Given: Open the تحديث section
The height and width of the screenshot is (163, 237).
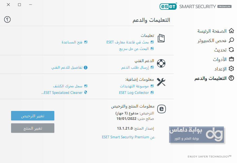Looking at the screenshot, I should pos(220,50).
